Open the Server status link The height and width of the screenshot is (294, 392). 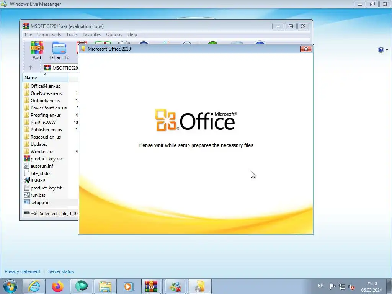click(61, 271)
